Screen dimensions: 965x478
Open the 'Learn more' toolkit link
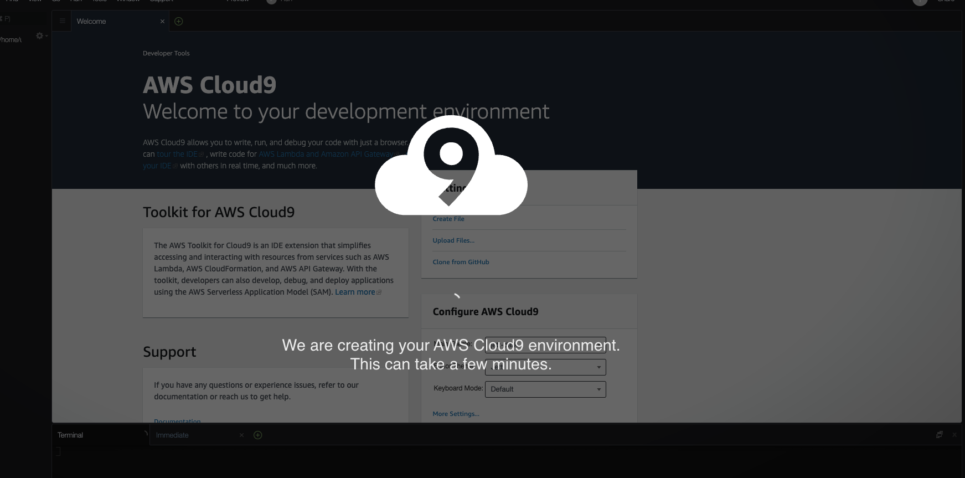click(355, 292)
